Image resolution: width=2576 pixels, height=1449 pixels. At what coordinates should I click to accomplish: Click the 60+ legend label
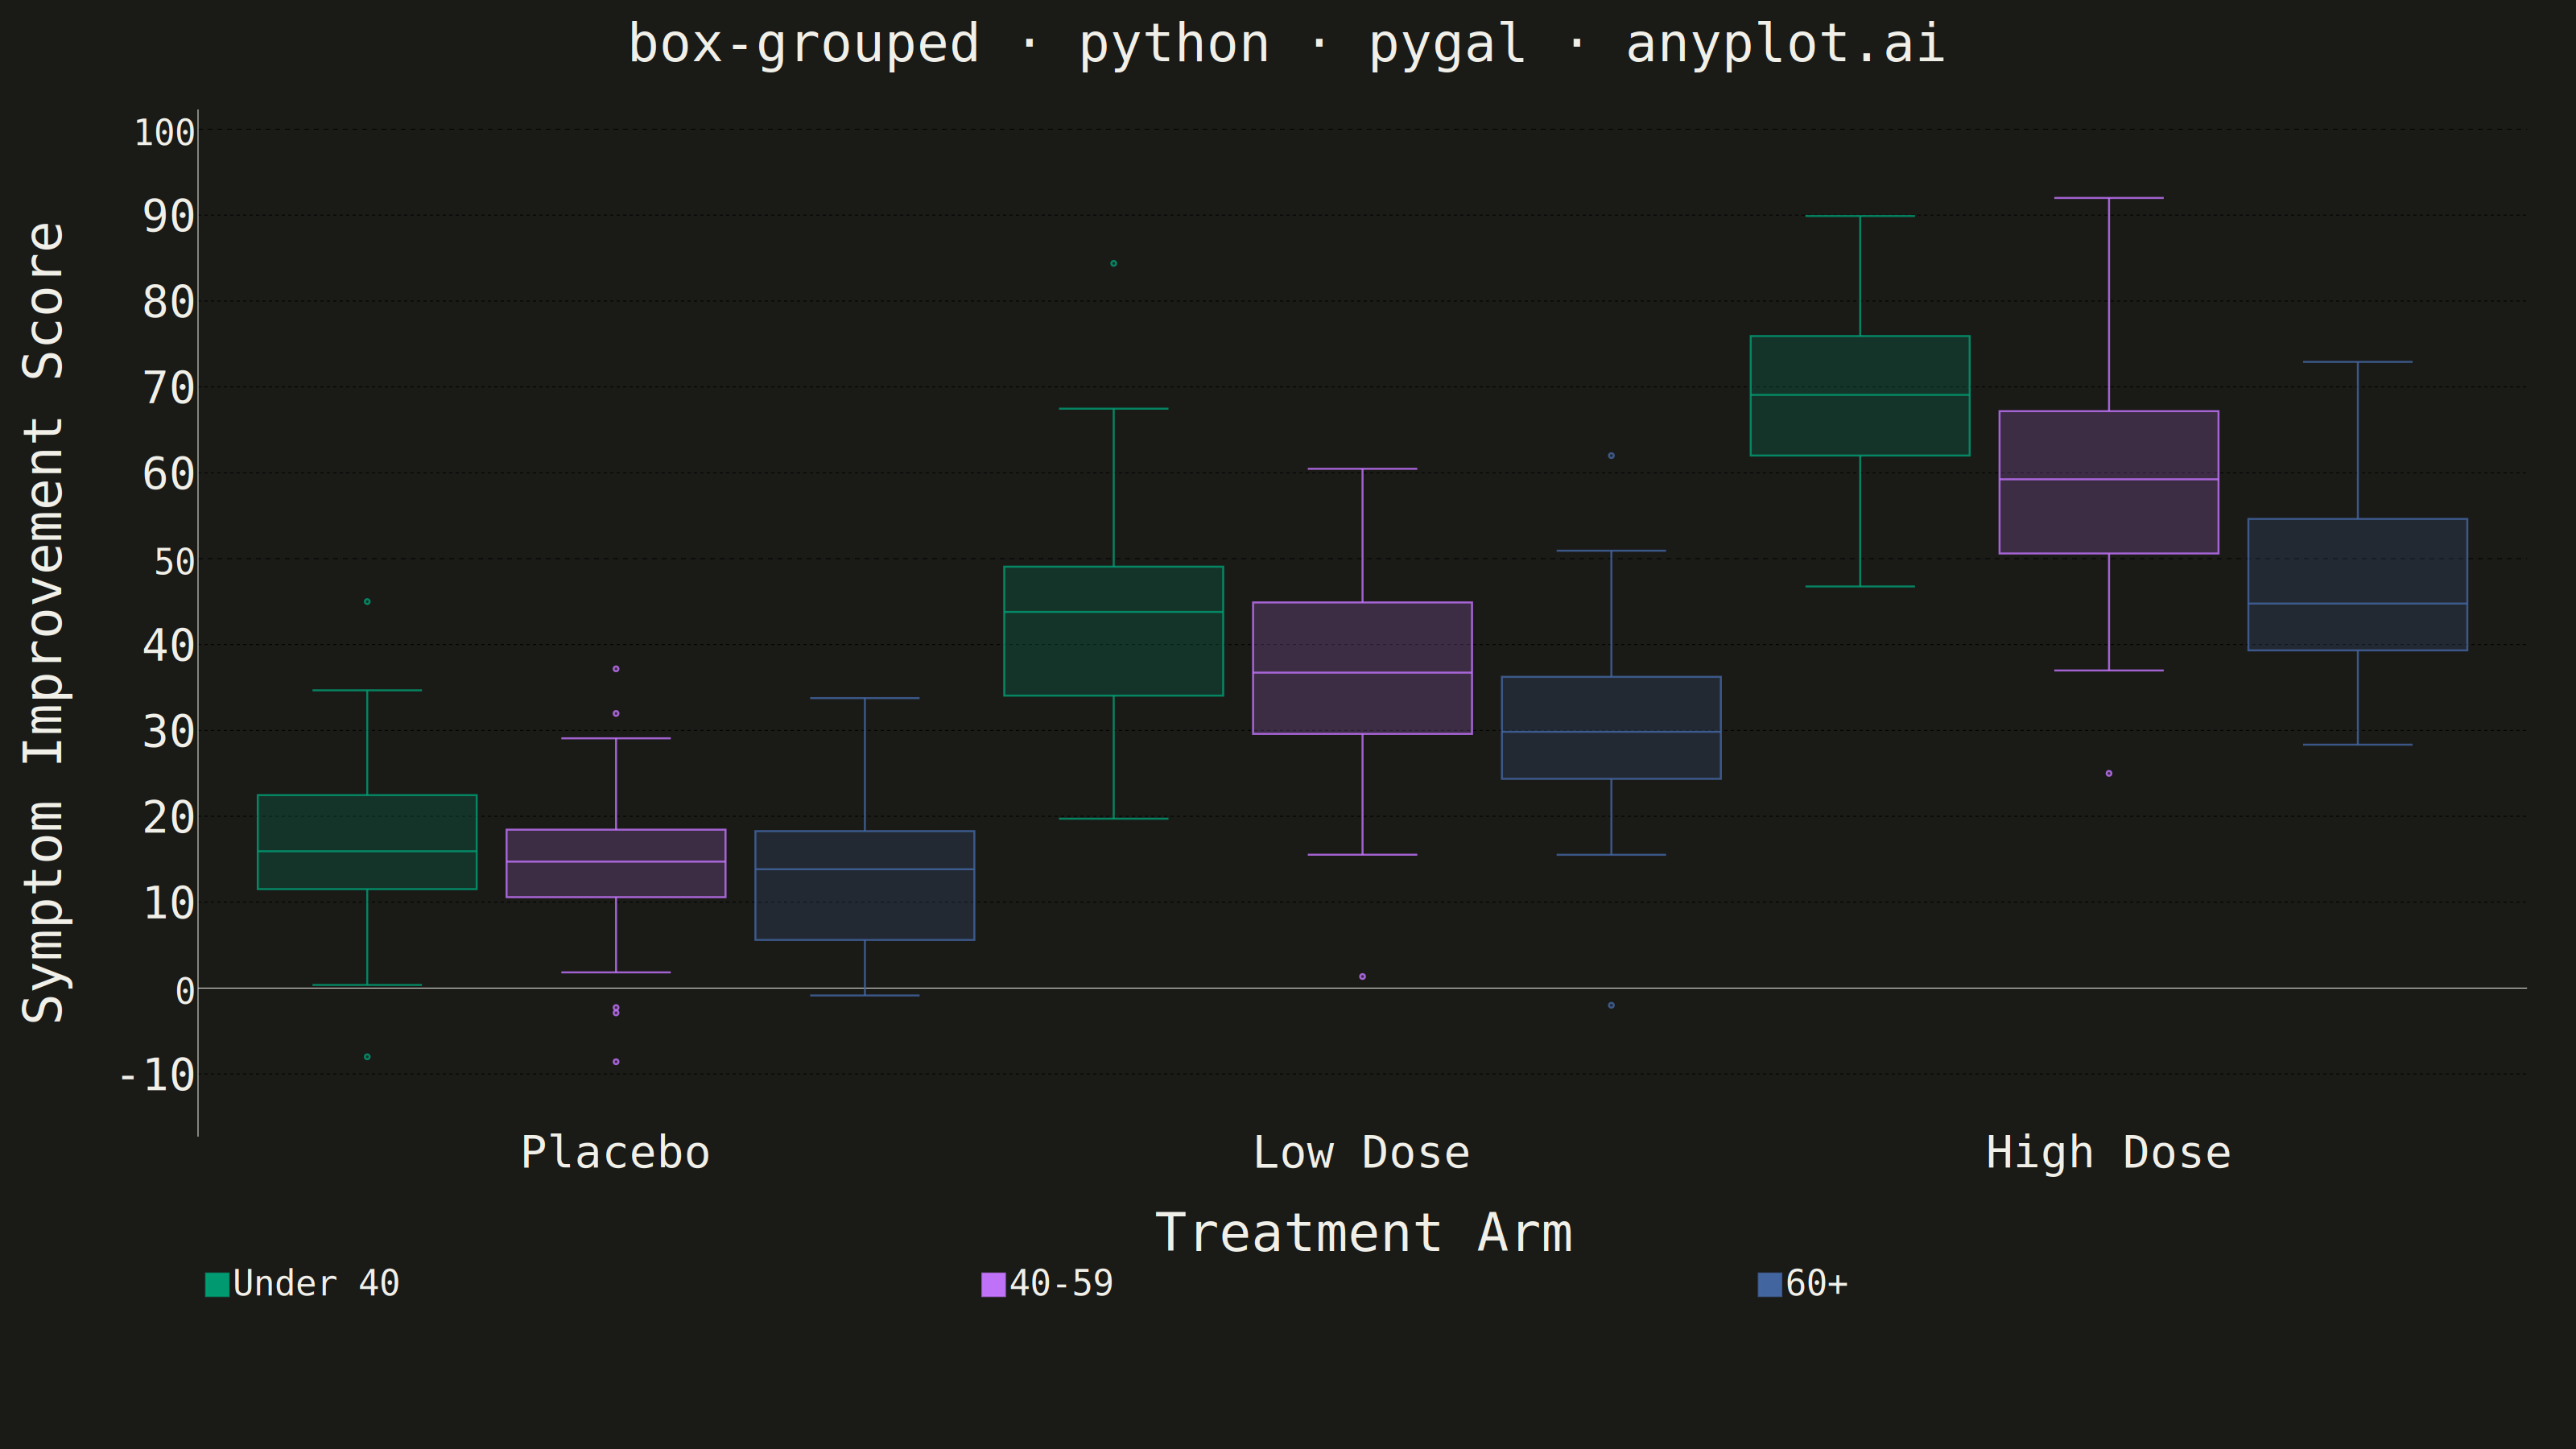1816,1283
